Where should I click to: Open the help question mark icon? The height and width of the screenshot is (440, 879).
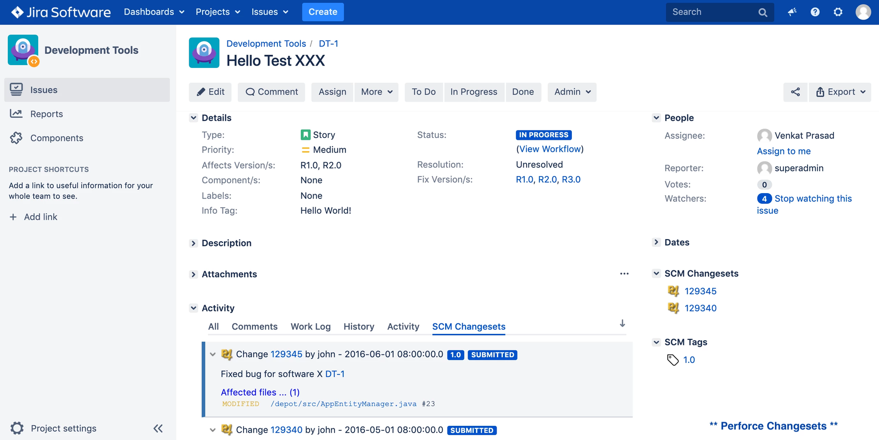click(815, 12)
